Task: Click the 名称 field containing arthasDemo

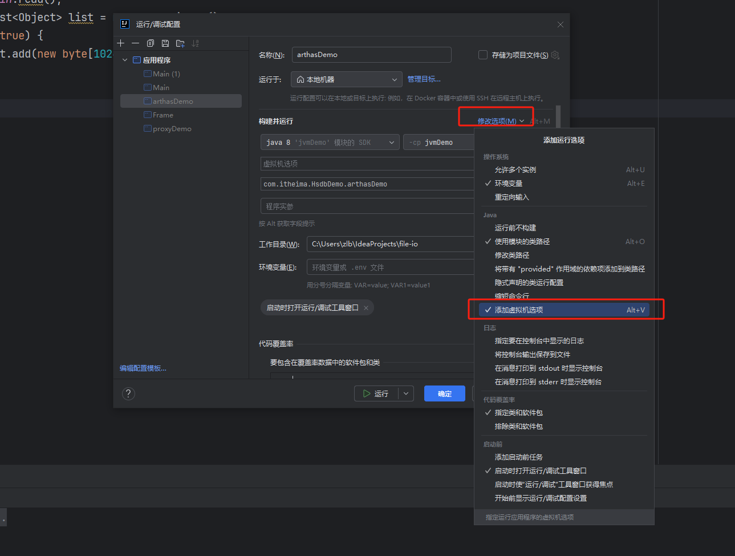Action: (x=372, y=55)
